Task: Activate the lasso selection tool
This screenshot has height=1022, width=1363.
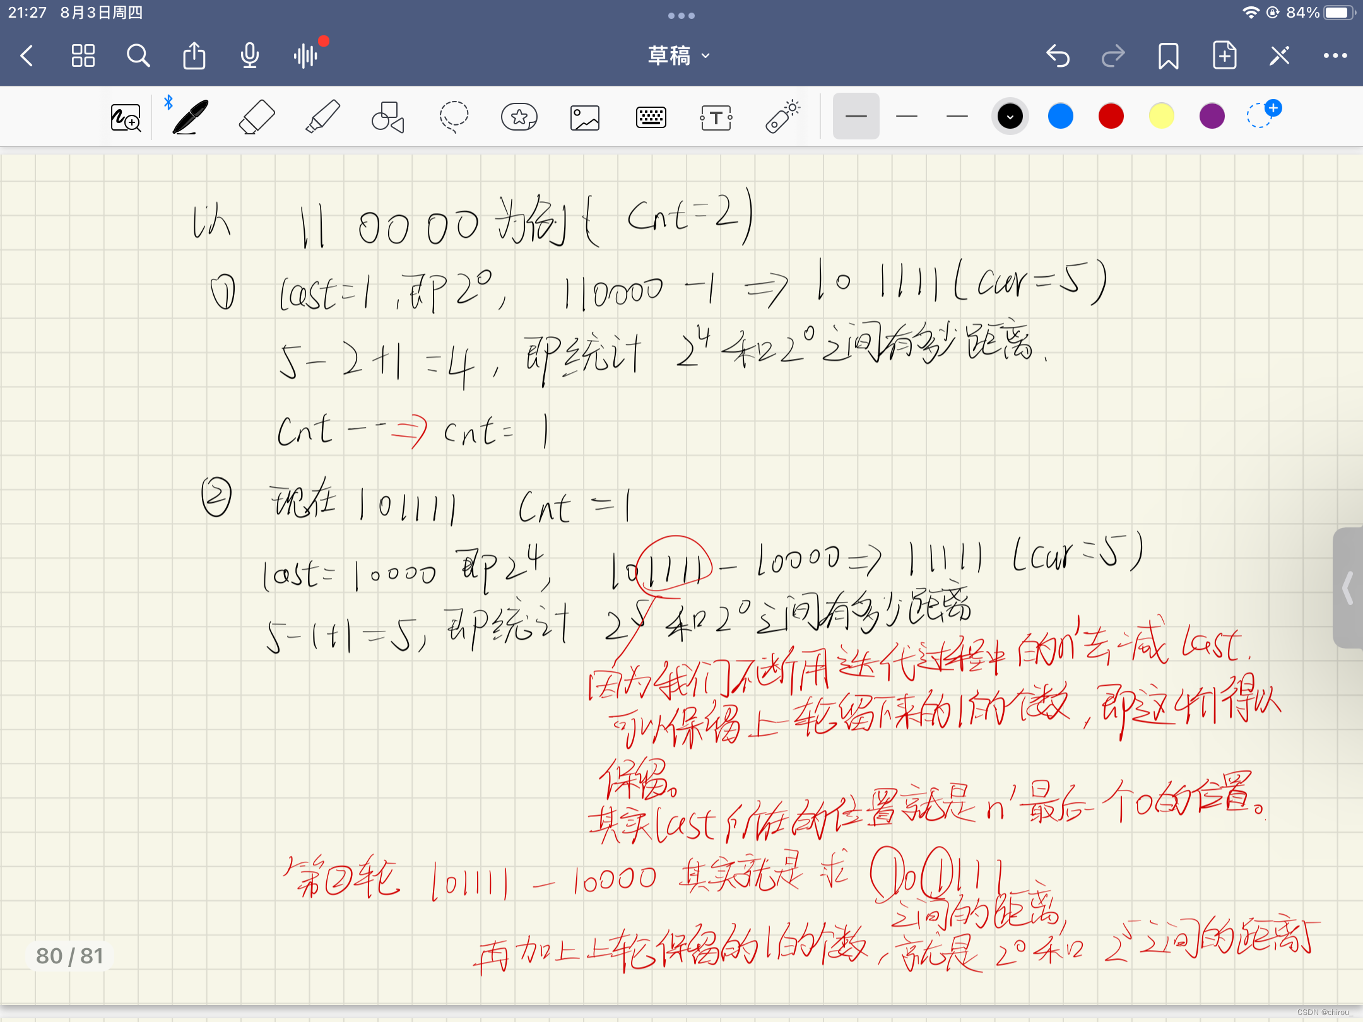Action: click(x=454, y=117)
